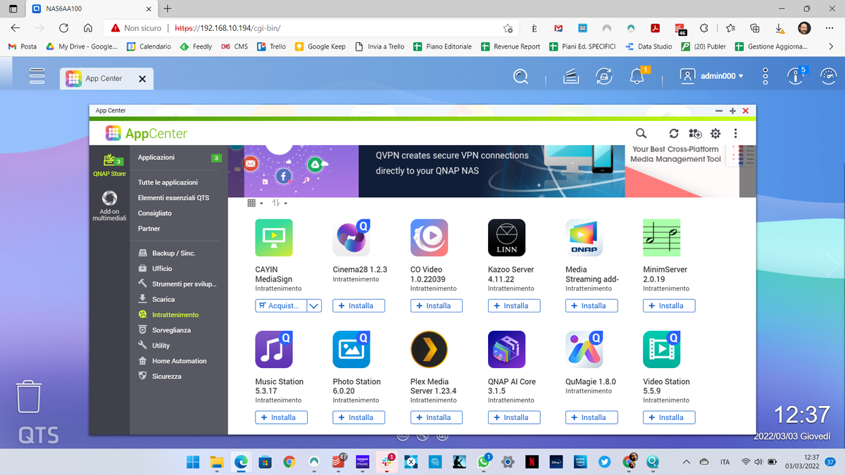Open the Video Station app icon
The image size is (845, 475).
(662, 349)
